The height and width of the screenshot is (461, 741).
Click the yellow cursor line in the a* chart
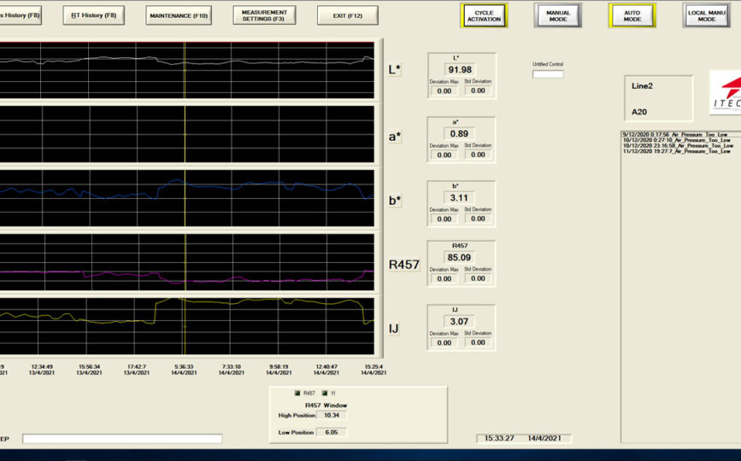click(185, 134)
